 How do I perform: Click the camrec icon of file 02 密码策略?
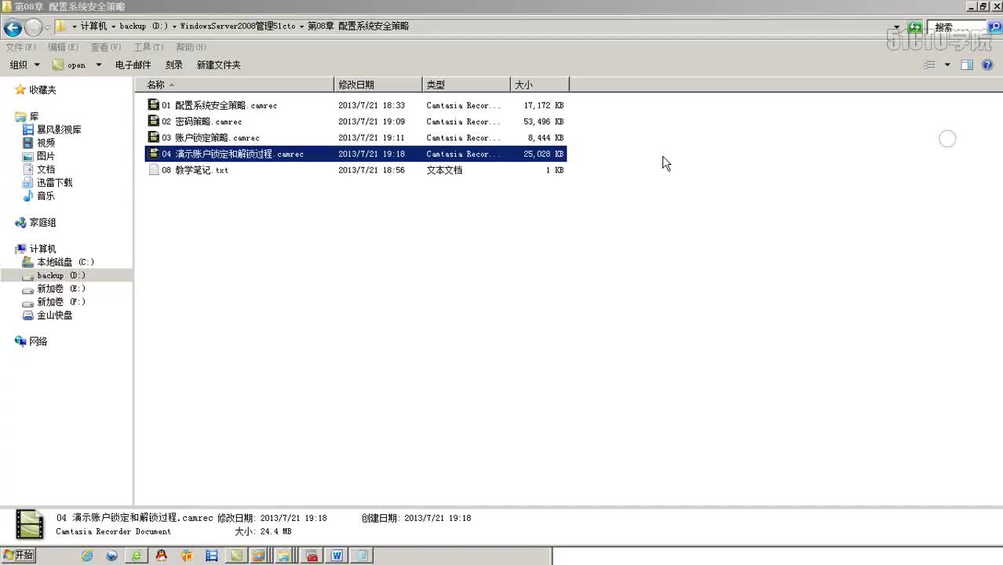pyautogui.click(x=154, y=121)
